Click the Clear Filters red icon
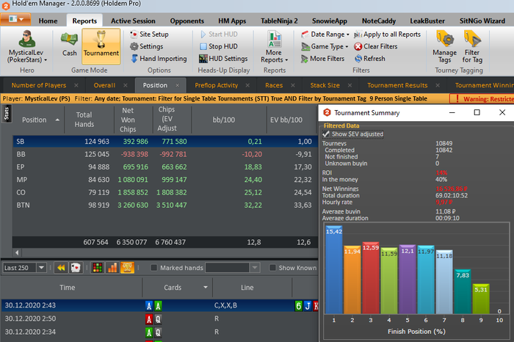The image size is (514, 342). [358, 46]
